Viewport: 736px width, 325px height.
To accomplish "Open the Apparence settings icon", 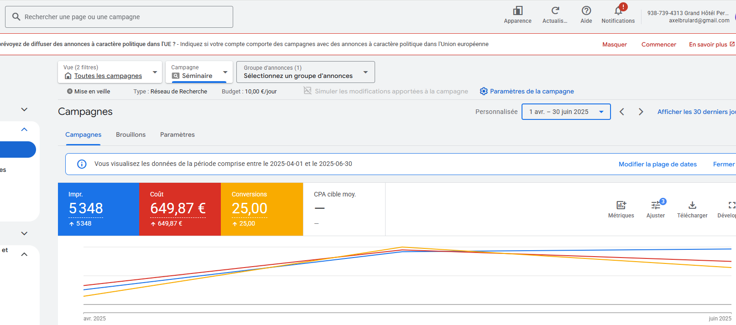I will (517, 11).
